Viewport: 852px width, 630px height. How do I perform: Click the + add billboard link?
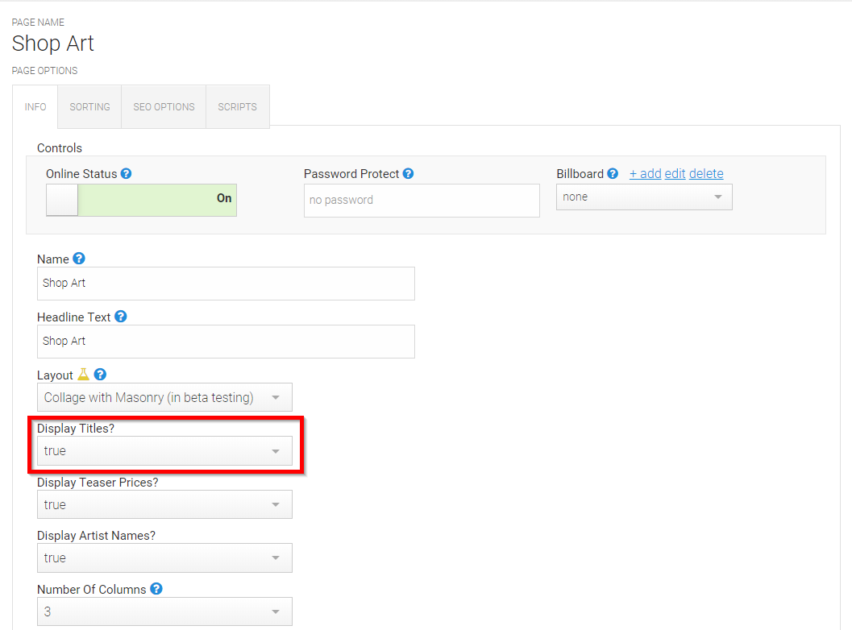pos(645,174)
